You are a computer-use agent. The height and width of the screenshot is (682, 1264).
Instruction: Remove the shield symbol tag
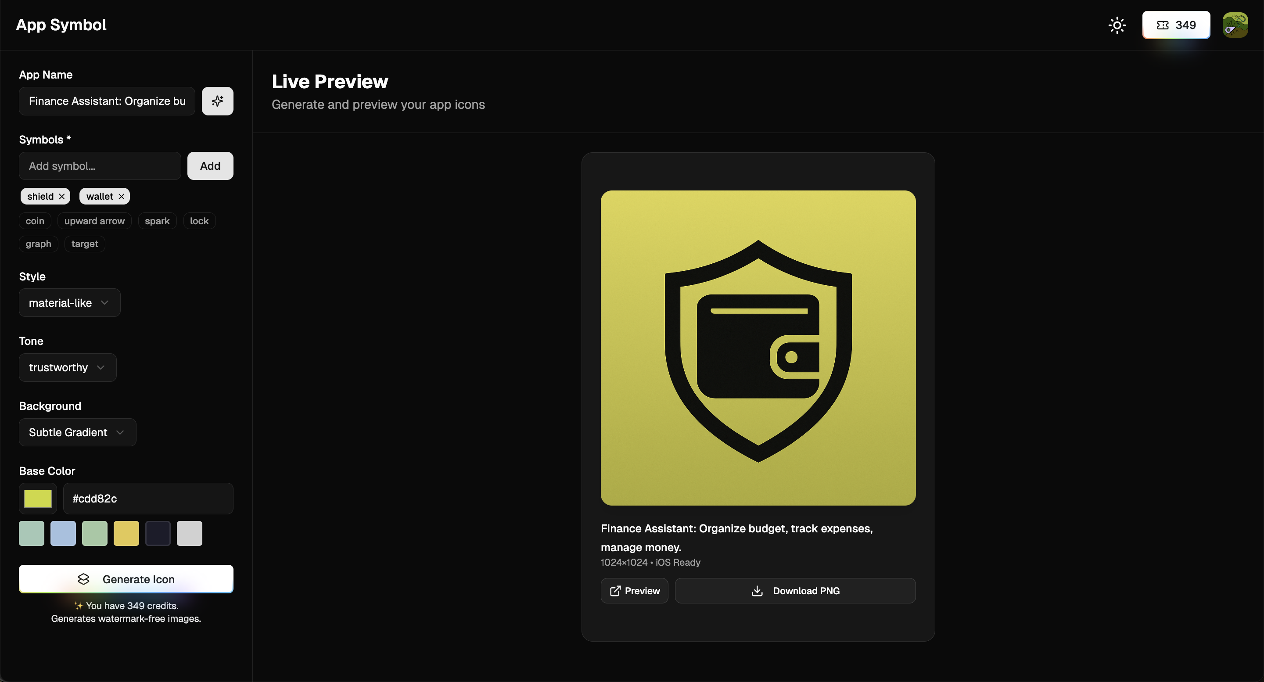click(x=61, y=196)
